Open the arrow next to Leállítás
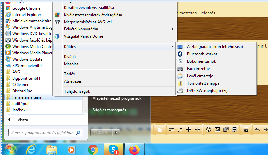Image resolution: width=268 pixels, height=155 pixels. click(x=116, y=133)
